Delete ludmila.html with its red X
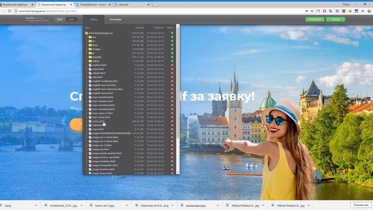This screenshot has height=210, width=373. [x=172, y=125]
